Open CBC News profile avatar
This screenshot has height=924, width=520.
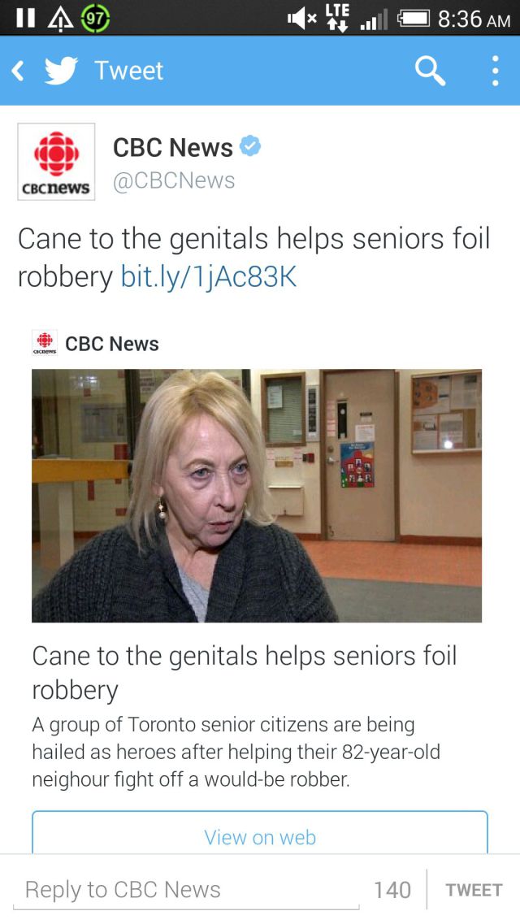pos(56,162)
